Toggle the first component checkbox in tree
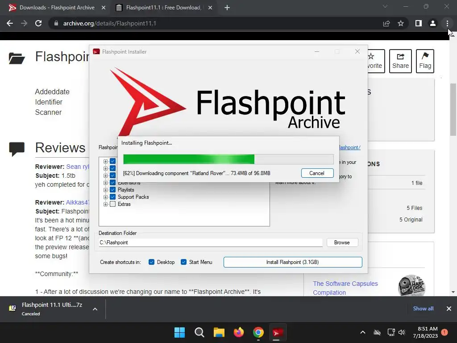Viewport: 457px width, 343px height. tap(112, 161)
